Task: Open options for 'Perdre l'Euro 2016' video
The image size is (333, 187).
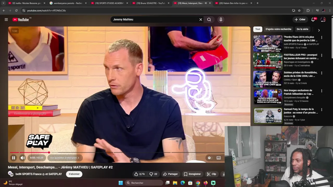Action: coord(322,37)
